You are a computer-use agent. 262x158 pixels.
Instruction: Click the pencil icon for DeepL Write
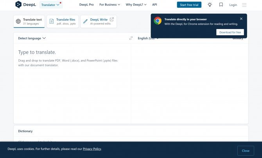pyautogui.click(x=85, y=21)
